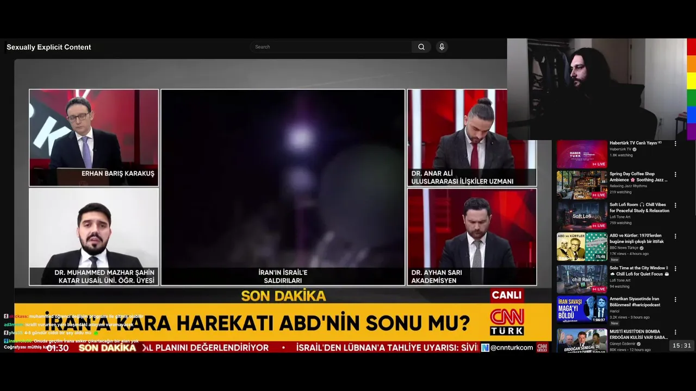Click the voice search microphone icon
This screenshot has width=696, height=391.
click(x=442, y=47)
